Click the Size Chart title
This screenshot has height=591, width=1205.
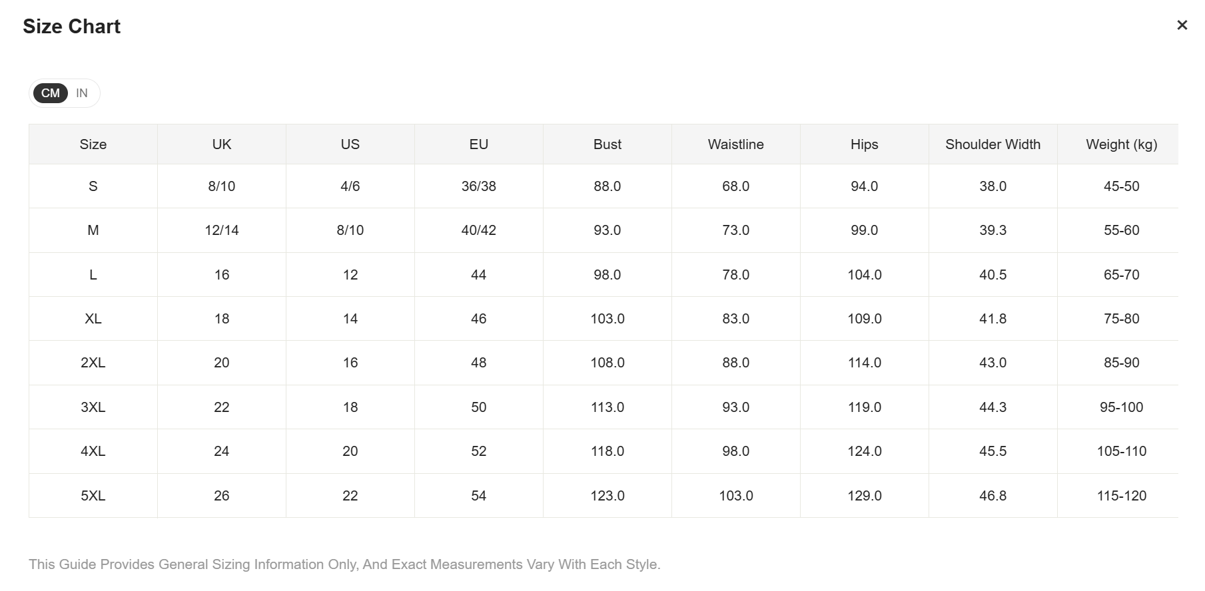coord(71,27)
